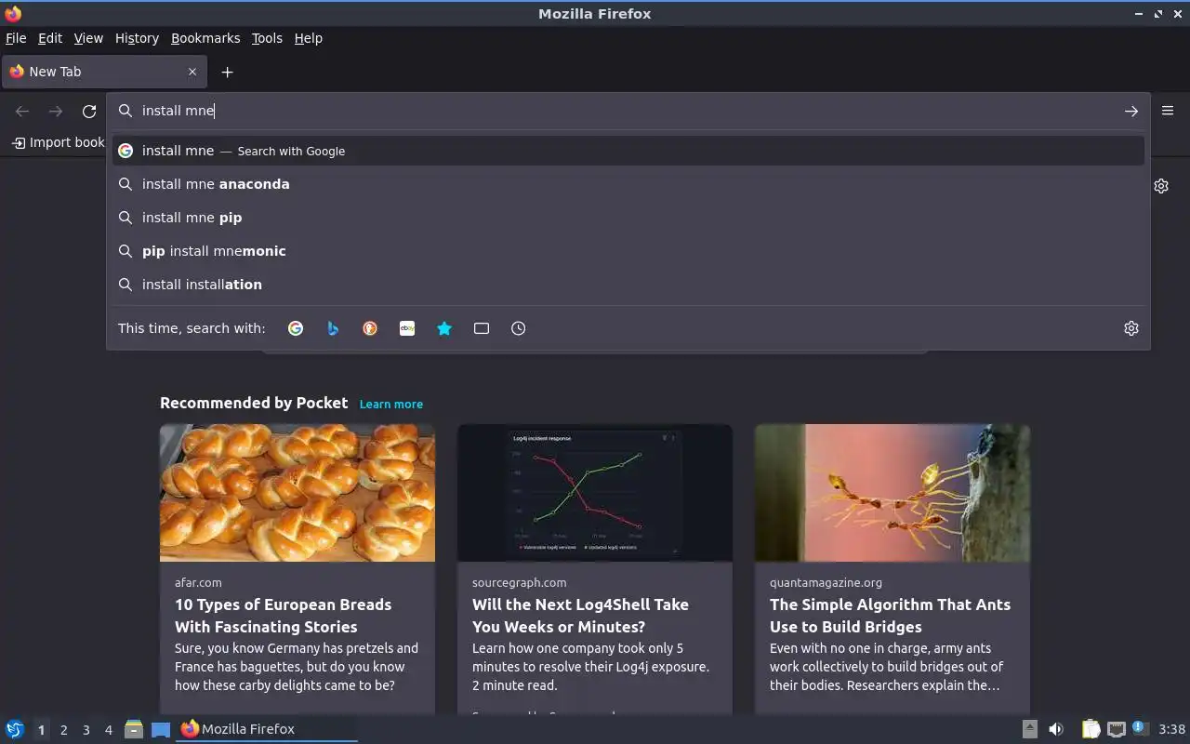Reload the current page
This screenshot has width=1190, height=744.
[x=89, y=112]
